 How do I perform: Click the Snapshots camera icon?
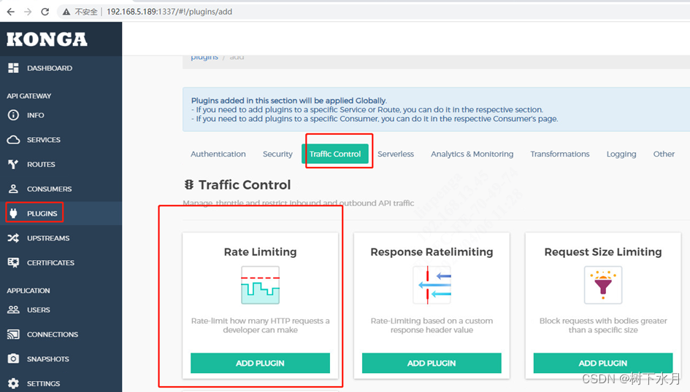point(13,358)
